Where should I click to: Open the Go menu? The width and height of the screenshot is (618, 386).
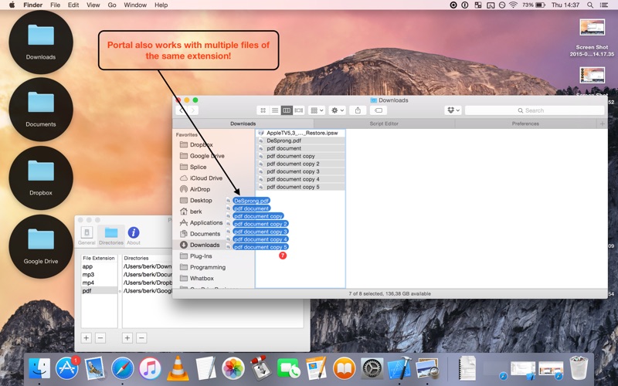point(112,5)
